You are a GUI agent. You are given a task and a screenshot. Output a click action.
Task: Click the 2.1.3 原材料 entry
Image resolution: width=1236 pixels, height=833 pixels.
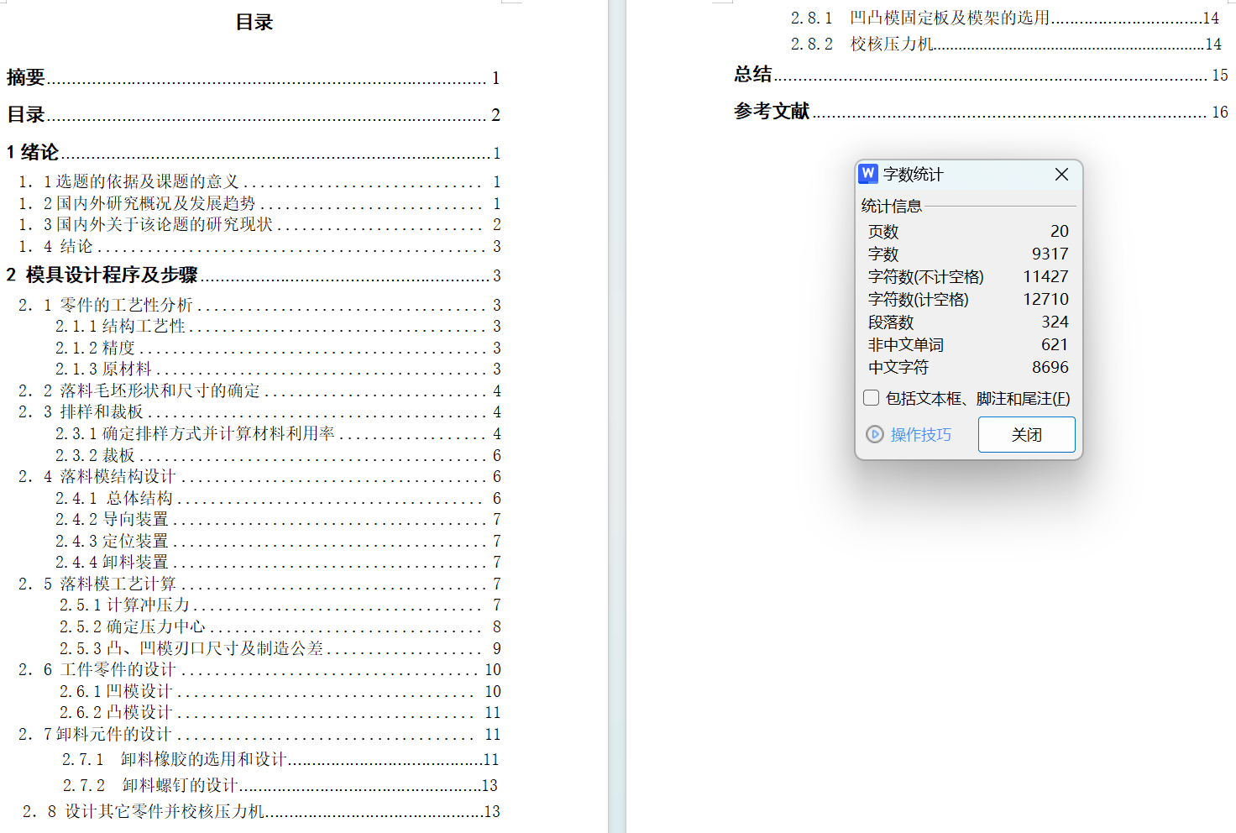pos(278,369)
